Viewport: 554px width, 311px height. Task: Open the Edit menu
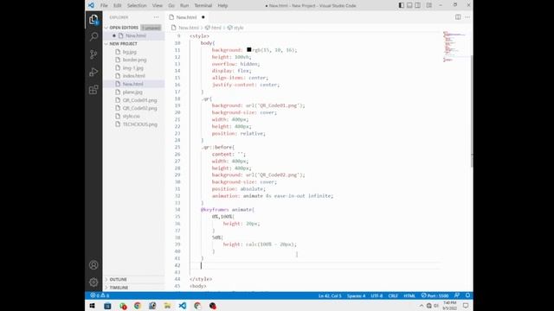coord(118,6)
